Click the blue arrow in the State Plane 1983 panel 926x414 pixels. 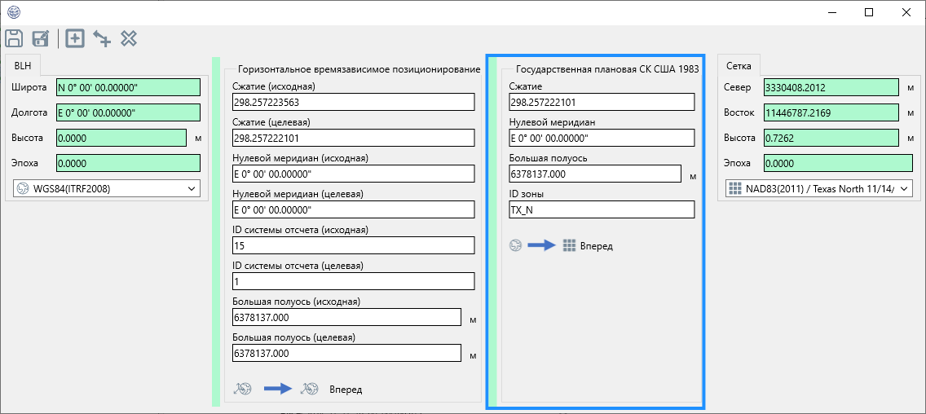[541, 245]
